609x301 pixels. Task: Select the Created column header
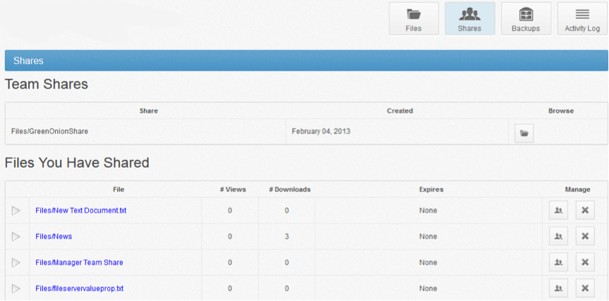point(399,111)
